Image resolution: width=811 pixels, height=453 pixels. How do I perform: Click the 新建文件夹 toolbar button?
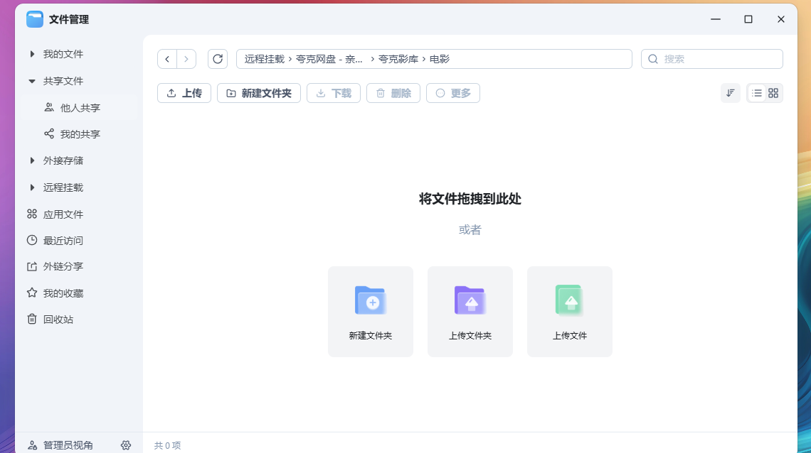point(259,93)
